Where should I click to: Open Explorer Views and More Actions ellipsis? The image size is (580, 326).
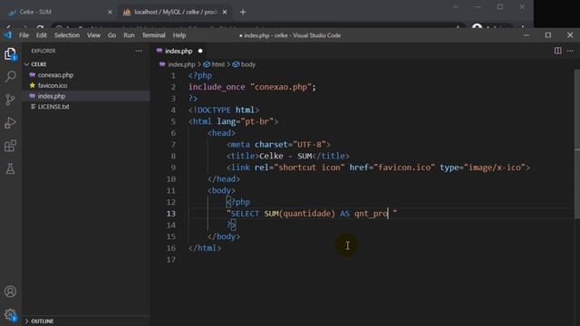(x=139, y=51)
